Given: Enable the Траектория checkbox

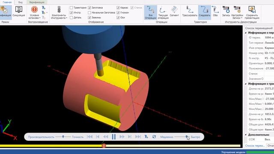Looking at the screenshot, I should [x=71, y=8].
